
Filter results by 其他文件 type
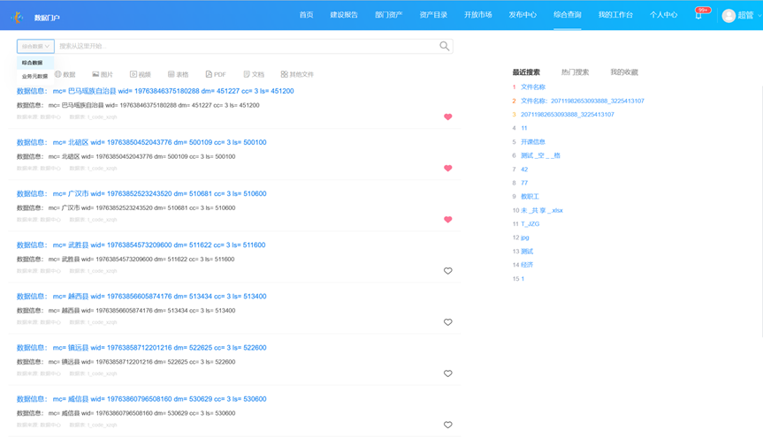pyautogui.click(x=297, y=74)
